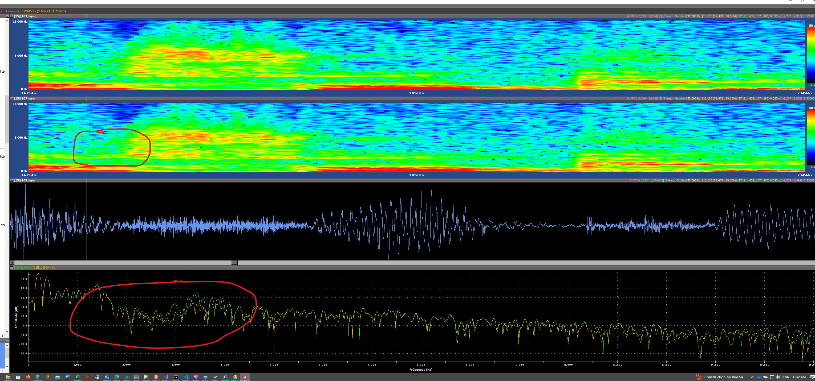Viewport: 815px width, 381px height.
Task: Click the view icon beside [15][101] syn_flt
Action: pyautogui.click(x=12, y=16)
